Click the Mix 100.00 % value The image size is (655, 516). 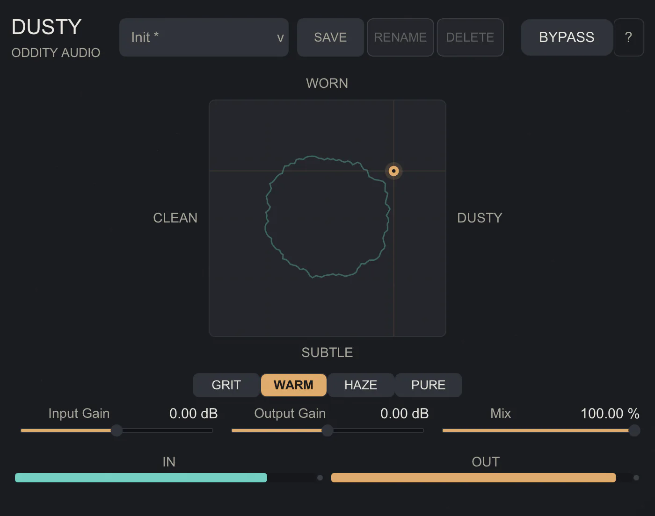point(610,414)
